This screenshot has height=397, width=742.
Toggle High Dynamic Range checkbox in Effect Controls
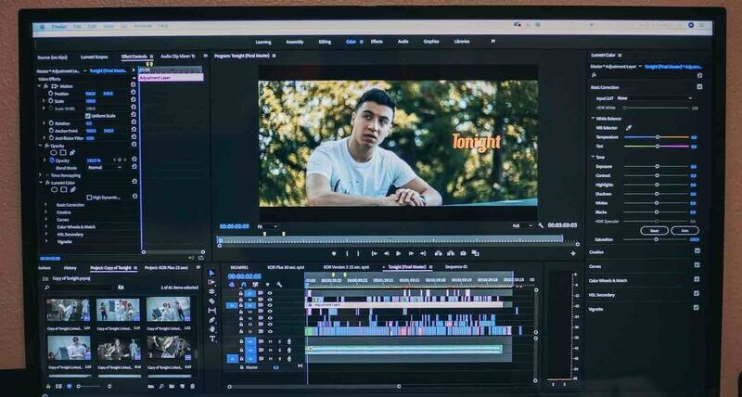[x=89, y=198]
